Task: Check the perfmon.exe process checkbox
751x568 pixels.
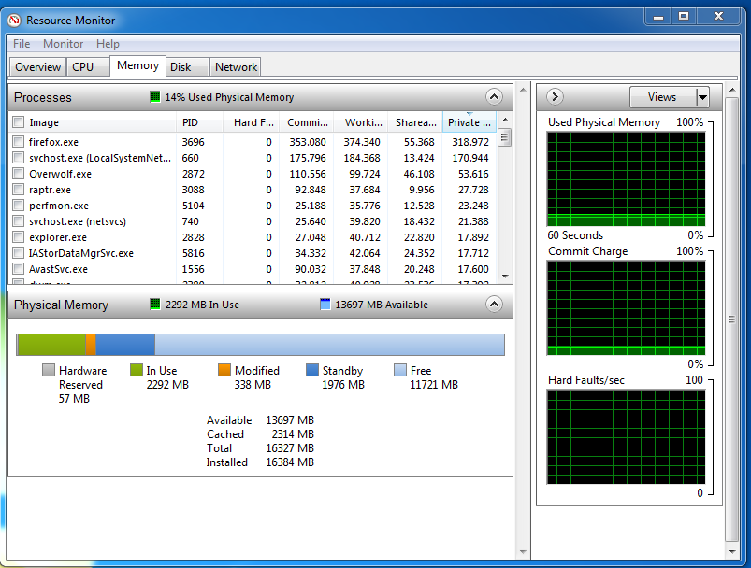Action: coord(18,206)
